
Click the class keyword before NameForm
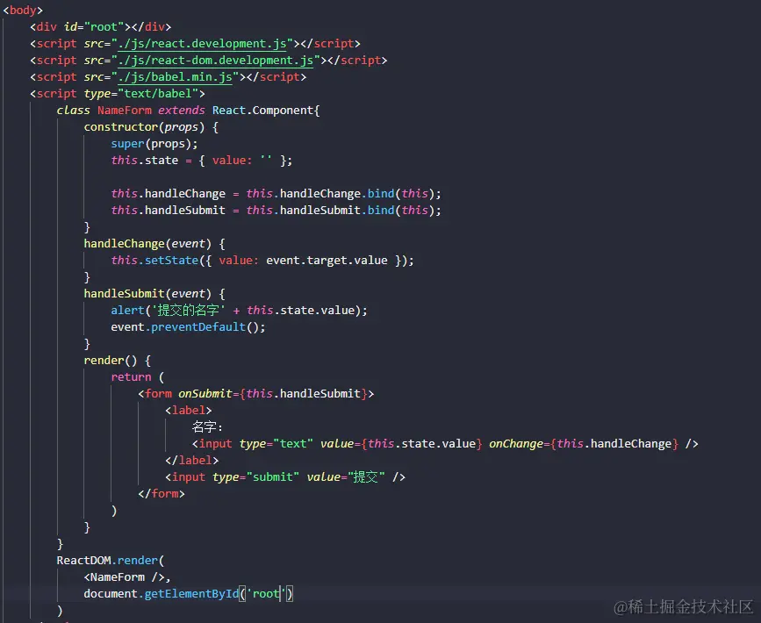(73, 111)
